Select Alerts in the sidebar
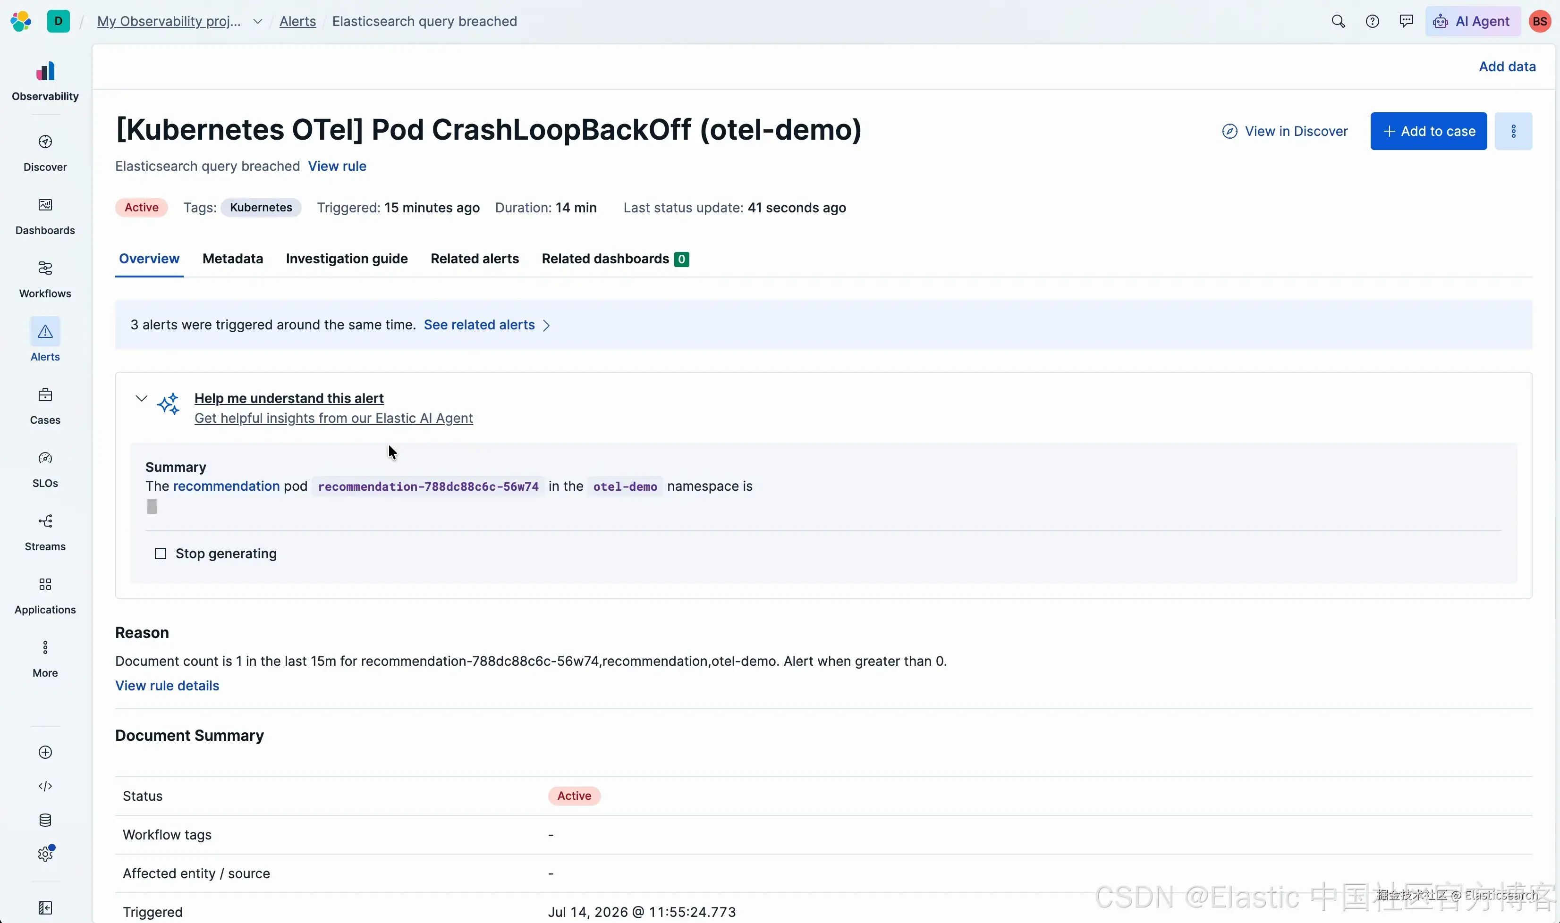This screenshot has width=1560, height=923. point(45,341)
